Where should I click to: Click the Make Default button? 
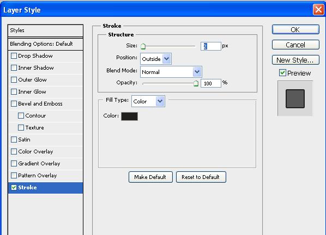[150, 177]
